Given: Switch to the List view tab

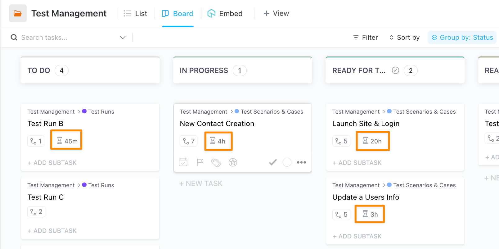Looking at the screenshot, I should [135, 14].
